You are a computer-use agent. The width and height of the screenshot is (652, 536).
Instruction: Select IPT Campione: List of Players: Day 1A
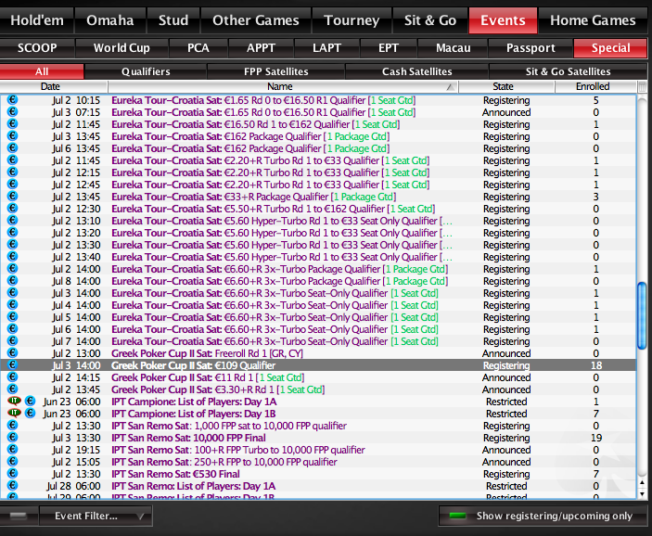click(318, 402)
